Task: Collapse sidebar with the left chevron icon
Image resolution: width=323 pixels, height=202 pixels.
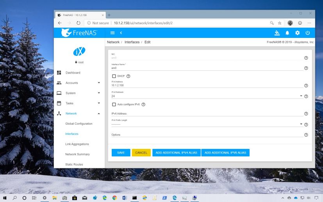Action: point(121,33)
